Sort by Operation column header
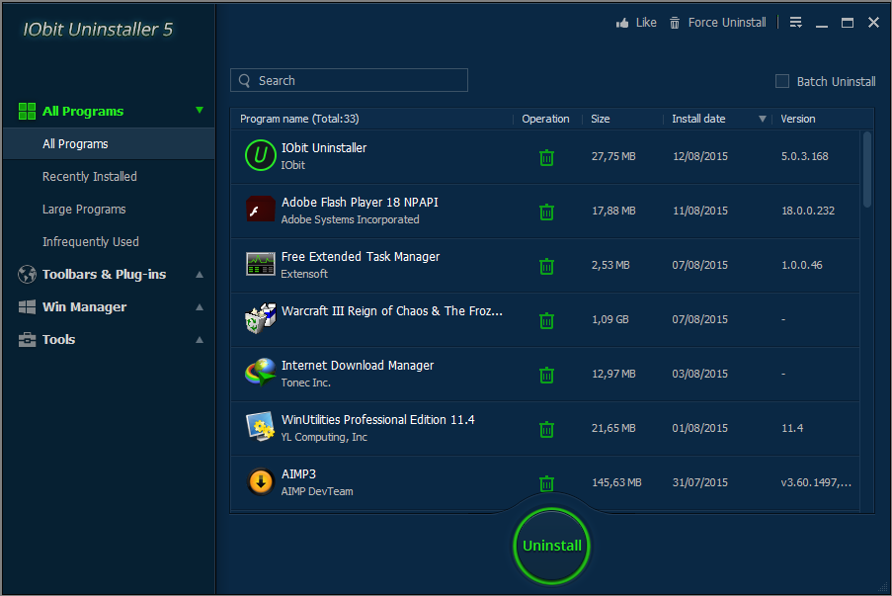Viewport: 892px width, 596px height. [545, 119]
